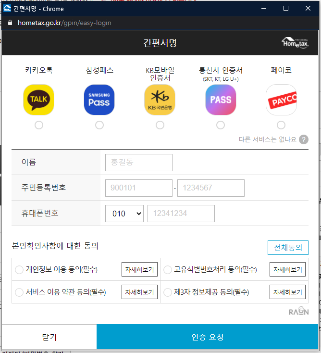This screenshot has width=321, height=353.
Task: Minimize the 간편서명 Chrome window
Action: click(264, 8)
